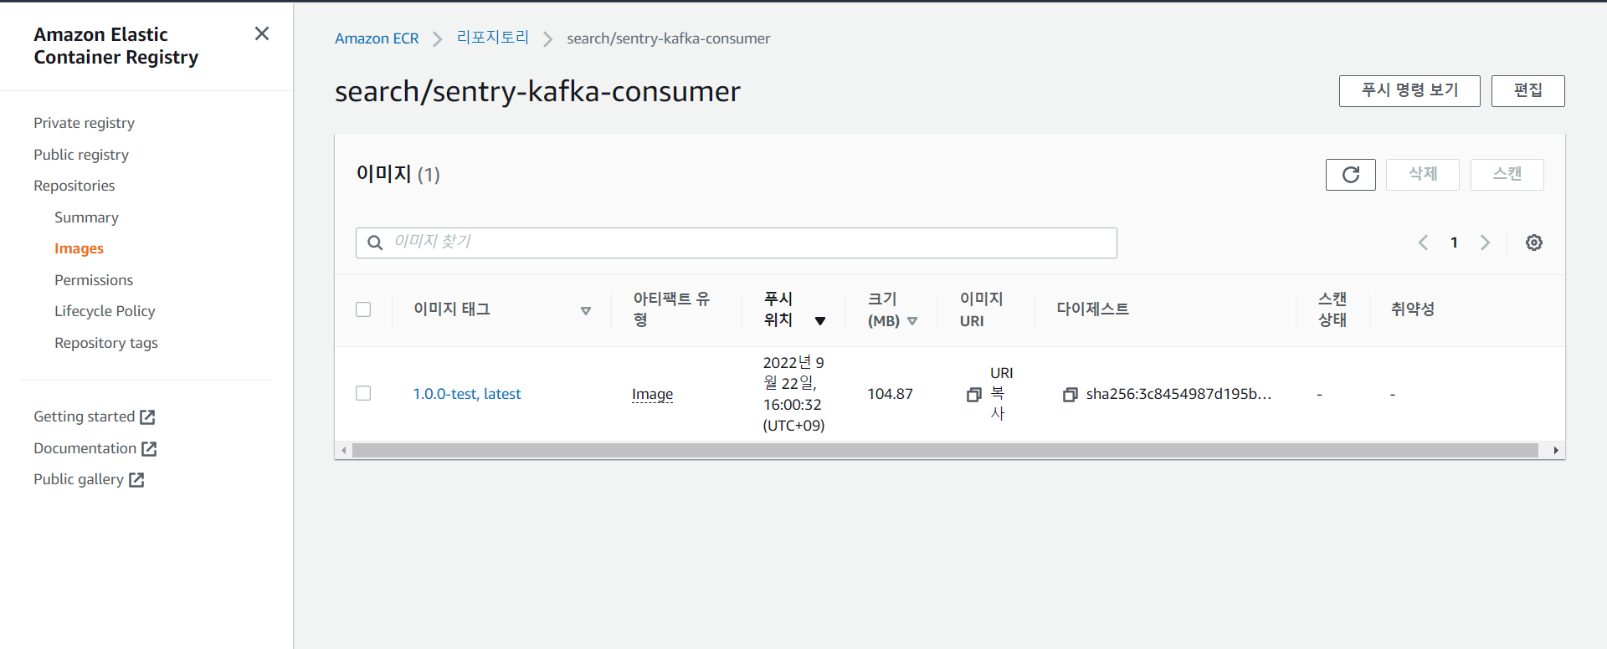Click the Image artifact type link

coord(652,394)
